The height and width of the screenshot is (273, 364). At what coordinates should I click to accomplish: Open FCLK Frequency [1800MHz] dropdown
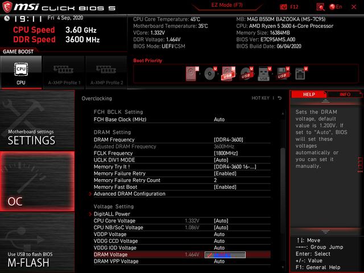[x=226, y=153]
